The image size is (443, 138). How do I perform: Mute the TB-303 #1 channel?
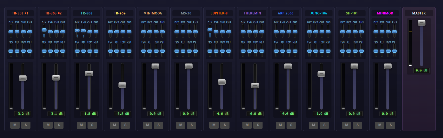[x=15, y=125]
